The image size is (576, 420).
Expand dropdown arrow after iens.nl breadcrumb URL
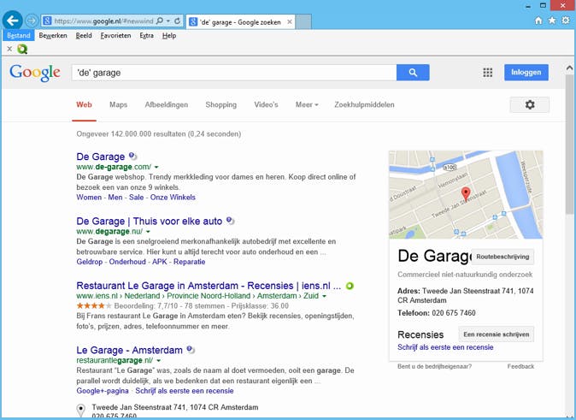[x=325, y=297]
